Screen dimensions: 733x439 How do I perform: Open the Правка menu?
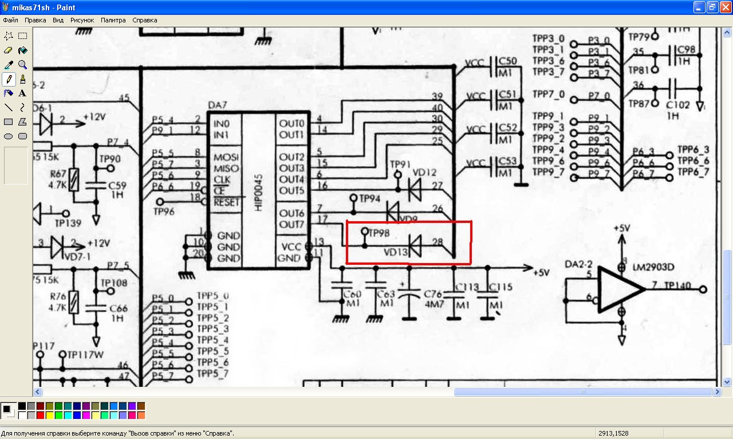pos(36,20)
